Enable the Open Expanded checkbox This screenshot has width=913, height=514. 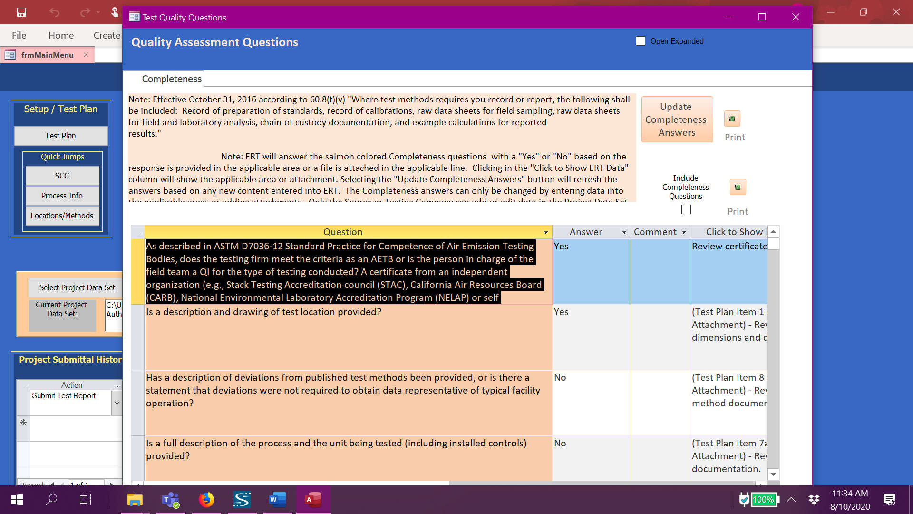click(641, 41)
